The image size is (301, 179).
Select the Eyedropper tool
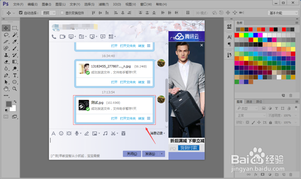coord(14,41)
